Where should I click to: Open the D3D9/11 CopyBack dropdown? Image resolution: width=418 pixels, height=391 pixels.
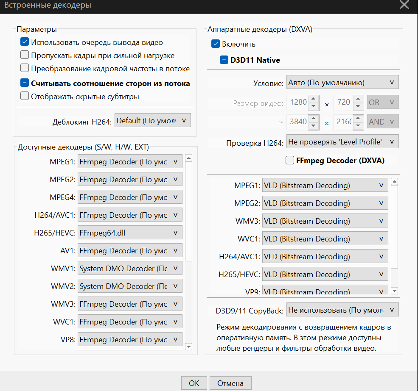[342, 310]
